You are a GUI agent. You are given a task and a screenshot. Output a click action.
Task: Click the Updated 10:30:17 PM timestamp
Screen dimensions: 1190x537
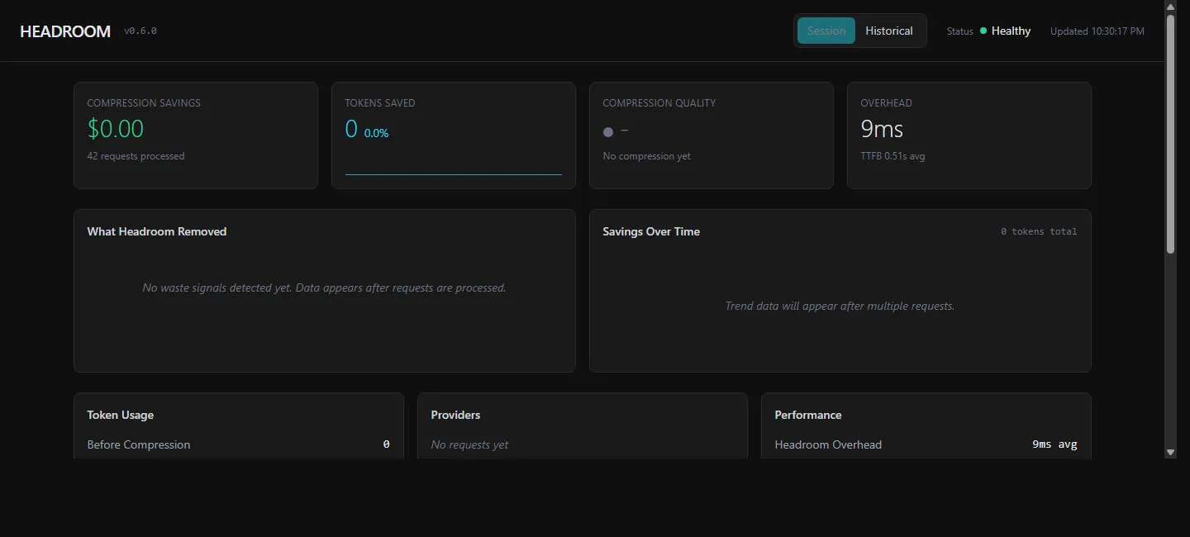(x=1097, y=31)
